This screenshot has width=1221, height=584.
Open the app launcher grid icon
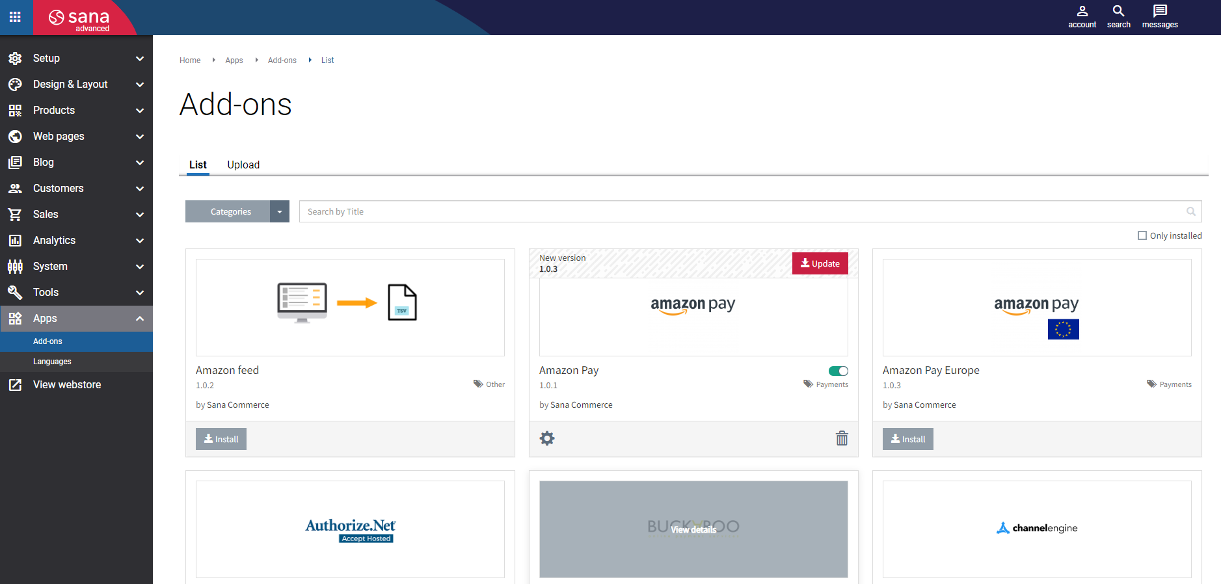(15, 17)
